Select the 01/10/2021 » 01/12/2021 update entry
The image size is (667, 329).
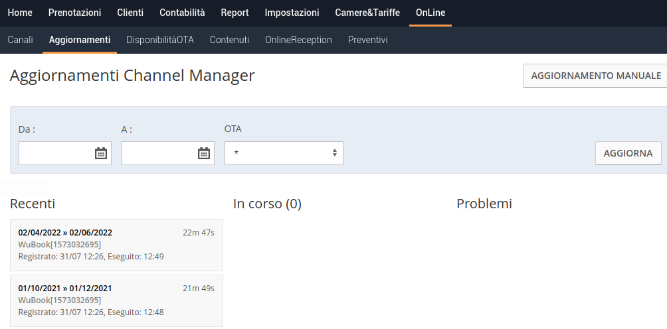pyautogui.click(x=116, y=300)
